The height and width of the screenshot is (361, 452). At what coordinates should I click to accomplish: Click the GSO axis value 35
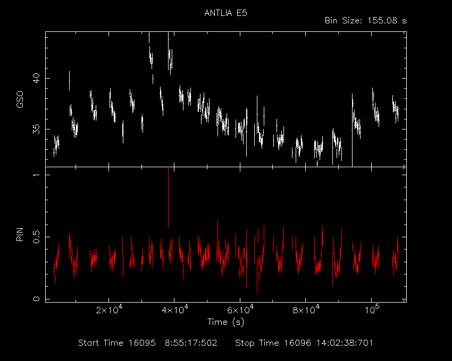(36, 129)
